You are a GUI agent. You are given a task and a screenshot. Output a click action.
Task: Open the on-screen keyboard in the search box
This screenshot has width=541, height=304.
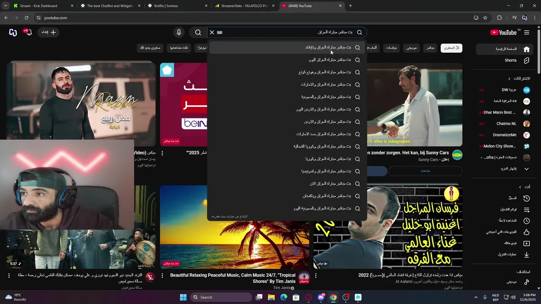[219, 33]
